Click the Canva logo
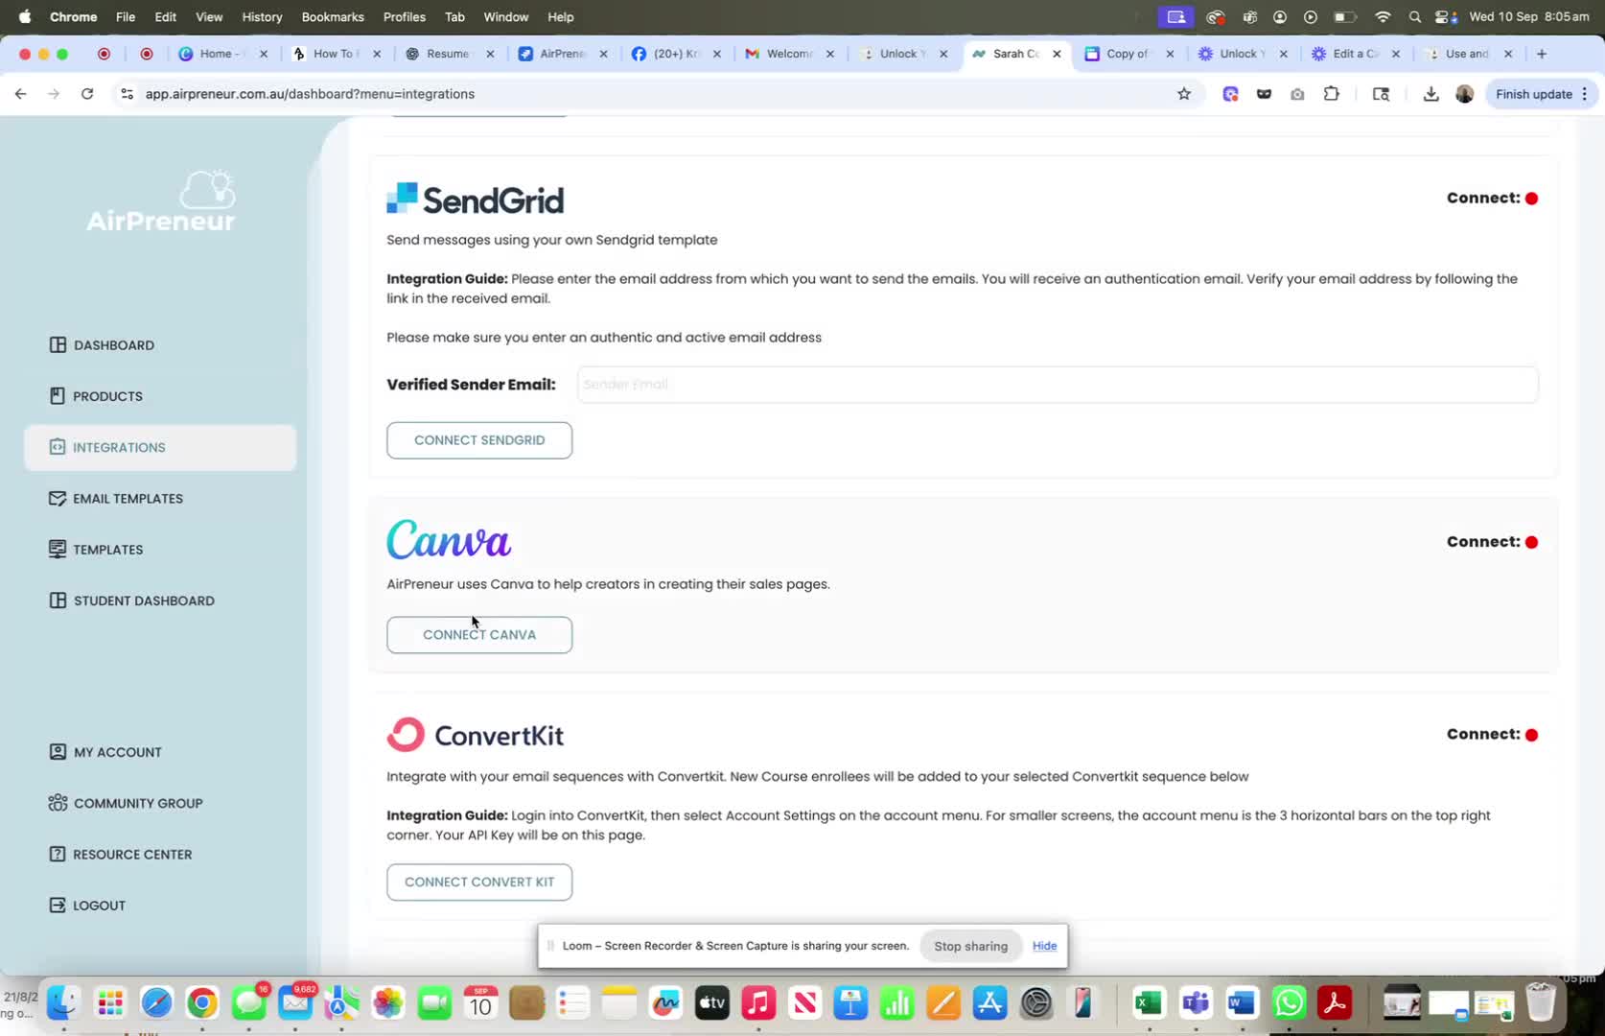The width and height of the screenshot is (1605, 1036). point(449,540)
